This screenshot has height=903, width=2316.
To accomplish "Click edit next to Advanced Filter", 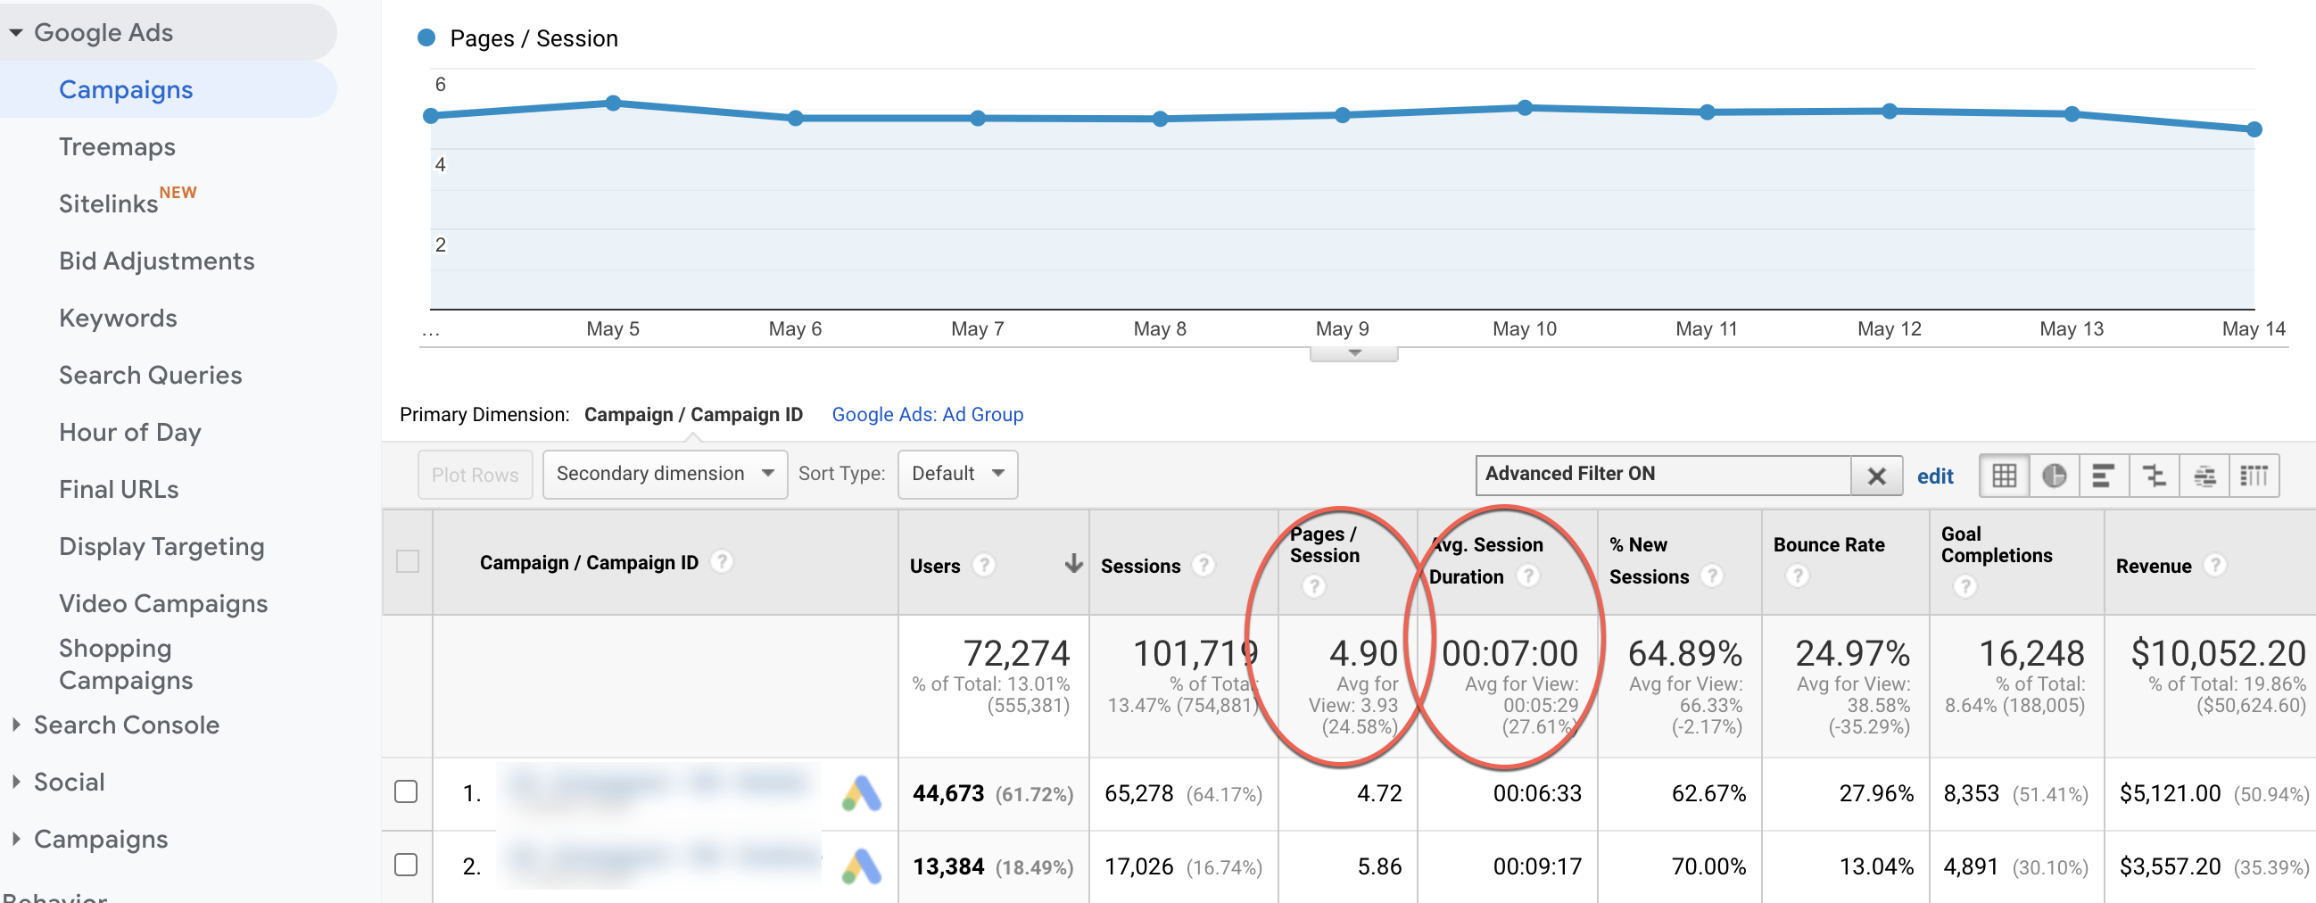I will click(1935, 476).
